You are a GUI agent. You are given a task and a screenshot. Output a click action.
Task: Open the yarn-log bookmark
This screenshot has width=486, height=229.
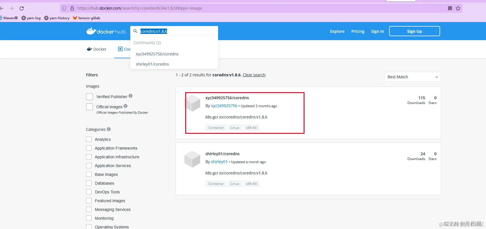(31, 18)
